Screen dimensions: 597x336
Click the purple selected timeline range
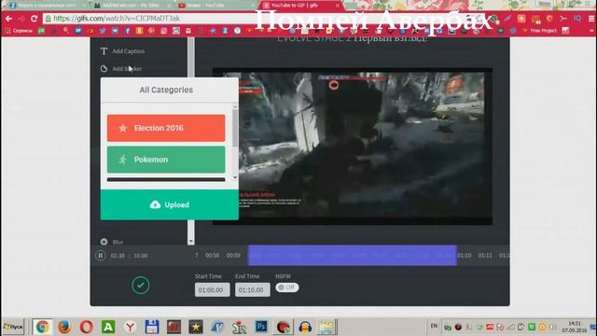(x=352, y=255)
